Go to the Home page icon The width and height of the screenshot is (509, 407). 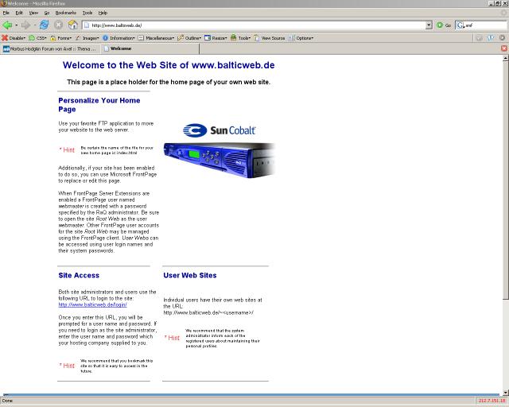pos(73,25)
